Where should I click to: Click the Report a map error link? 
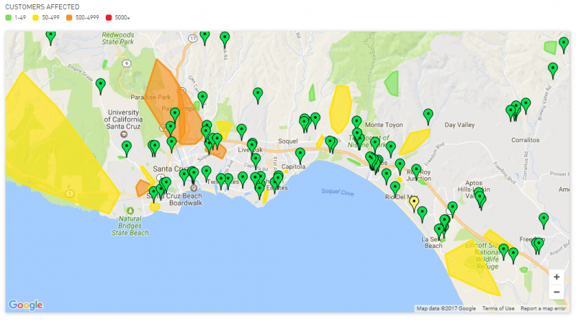pos(545,308)
